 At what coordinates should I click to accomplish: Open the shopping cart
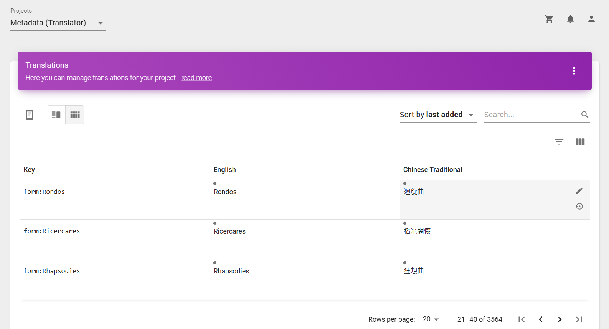pyautogui.click(x=549, y=19)
